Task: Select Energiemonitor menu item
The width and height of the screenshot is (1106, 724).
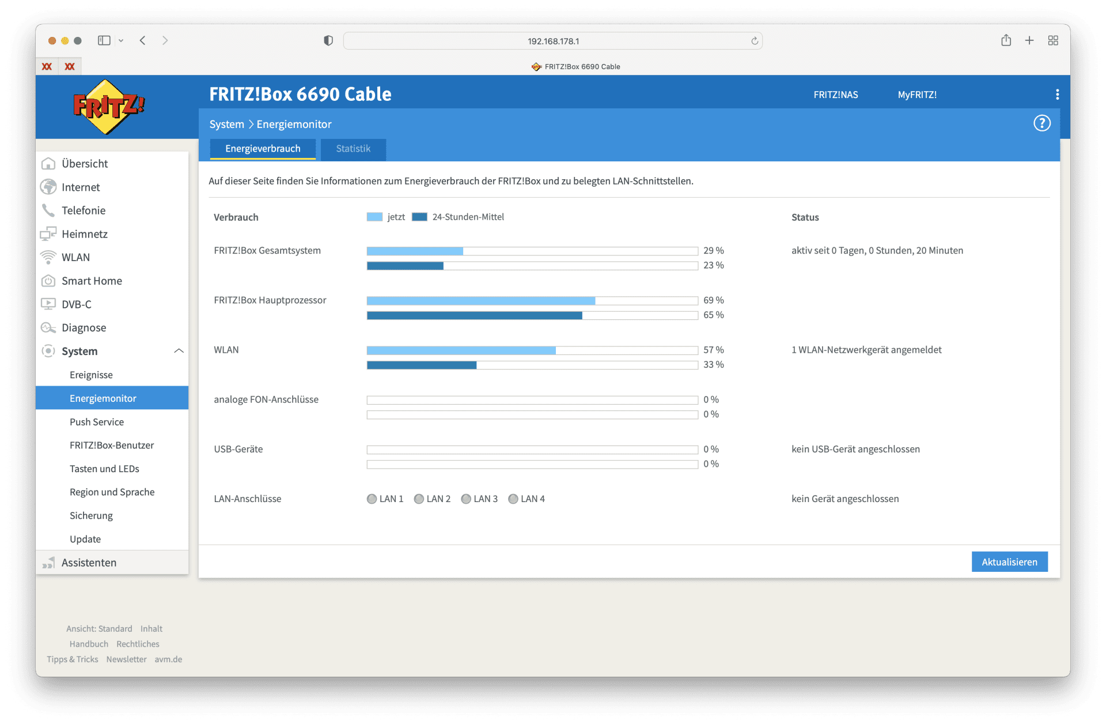Action: [x=112, y=398]
